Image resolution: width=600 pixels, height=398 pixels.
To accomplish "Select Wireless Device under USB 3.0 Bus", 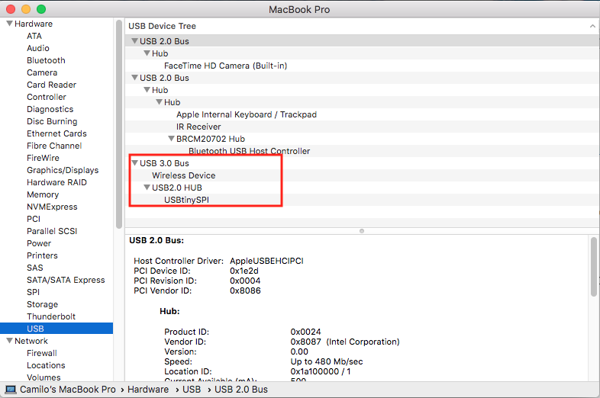I will 184,175.
